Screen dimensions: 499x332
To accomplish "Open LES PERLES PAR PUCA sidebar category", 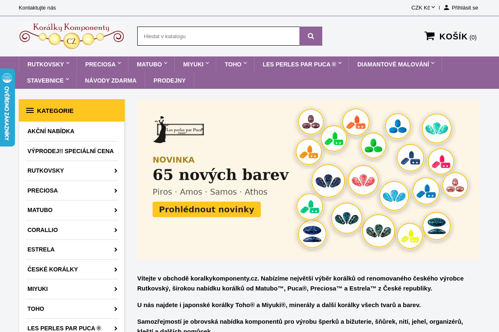I will (x=64, y=328).
